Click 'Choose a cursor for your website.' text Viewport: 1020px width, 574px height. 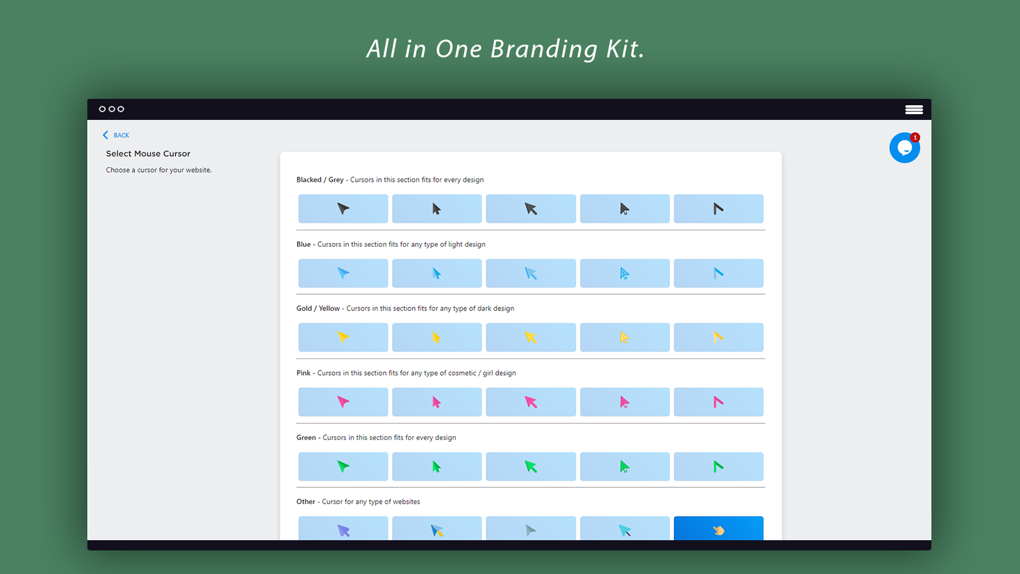(x=159, y=170)
